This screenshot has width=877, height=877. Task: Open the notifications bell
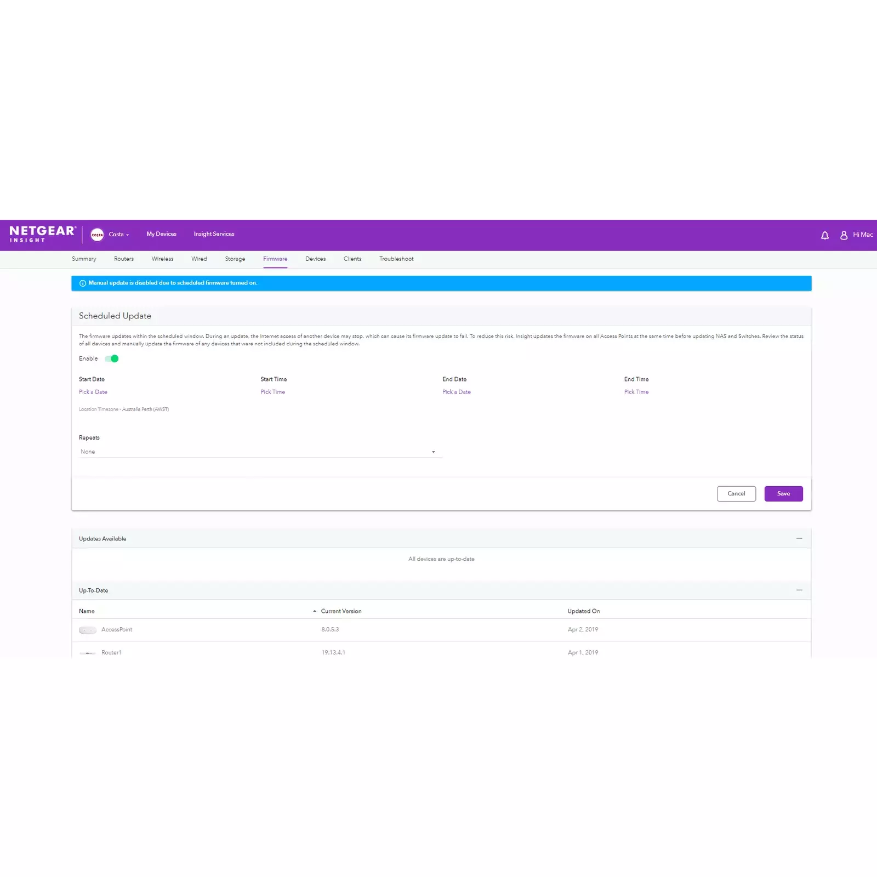click(x=825, y=235)
